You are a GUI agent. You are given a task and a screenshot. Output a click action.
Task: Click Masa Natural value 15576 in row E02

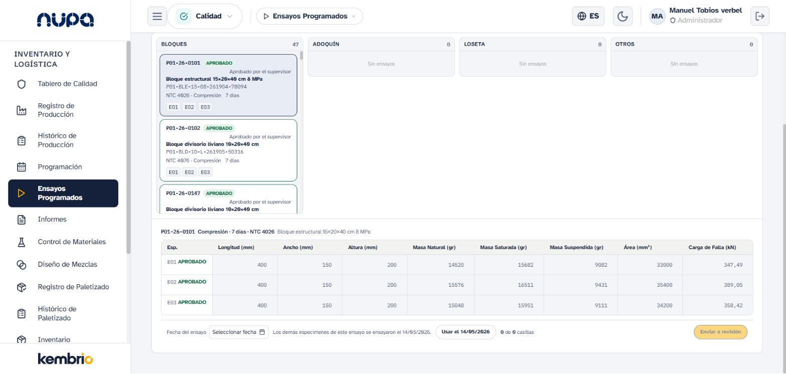(x=441, y=285)
